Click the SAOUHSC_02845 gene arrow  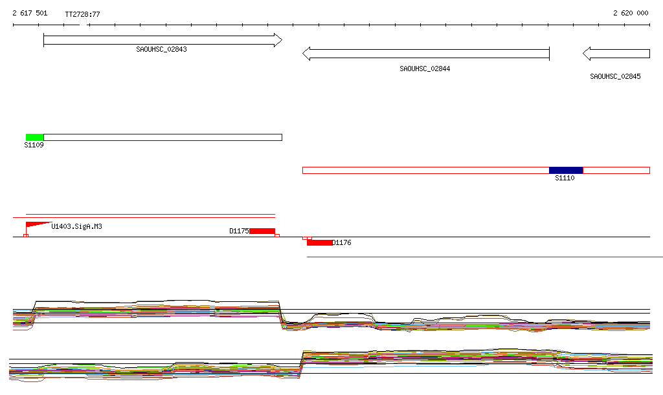(616, 54)
